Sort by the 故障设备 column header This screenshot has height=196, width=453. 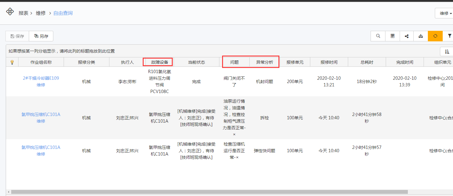point(158,62)
